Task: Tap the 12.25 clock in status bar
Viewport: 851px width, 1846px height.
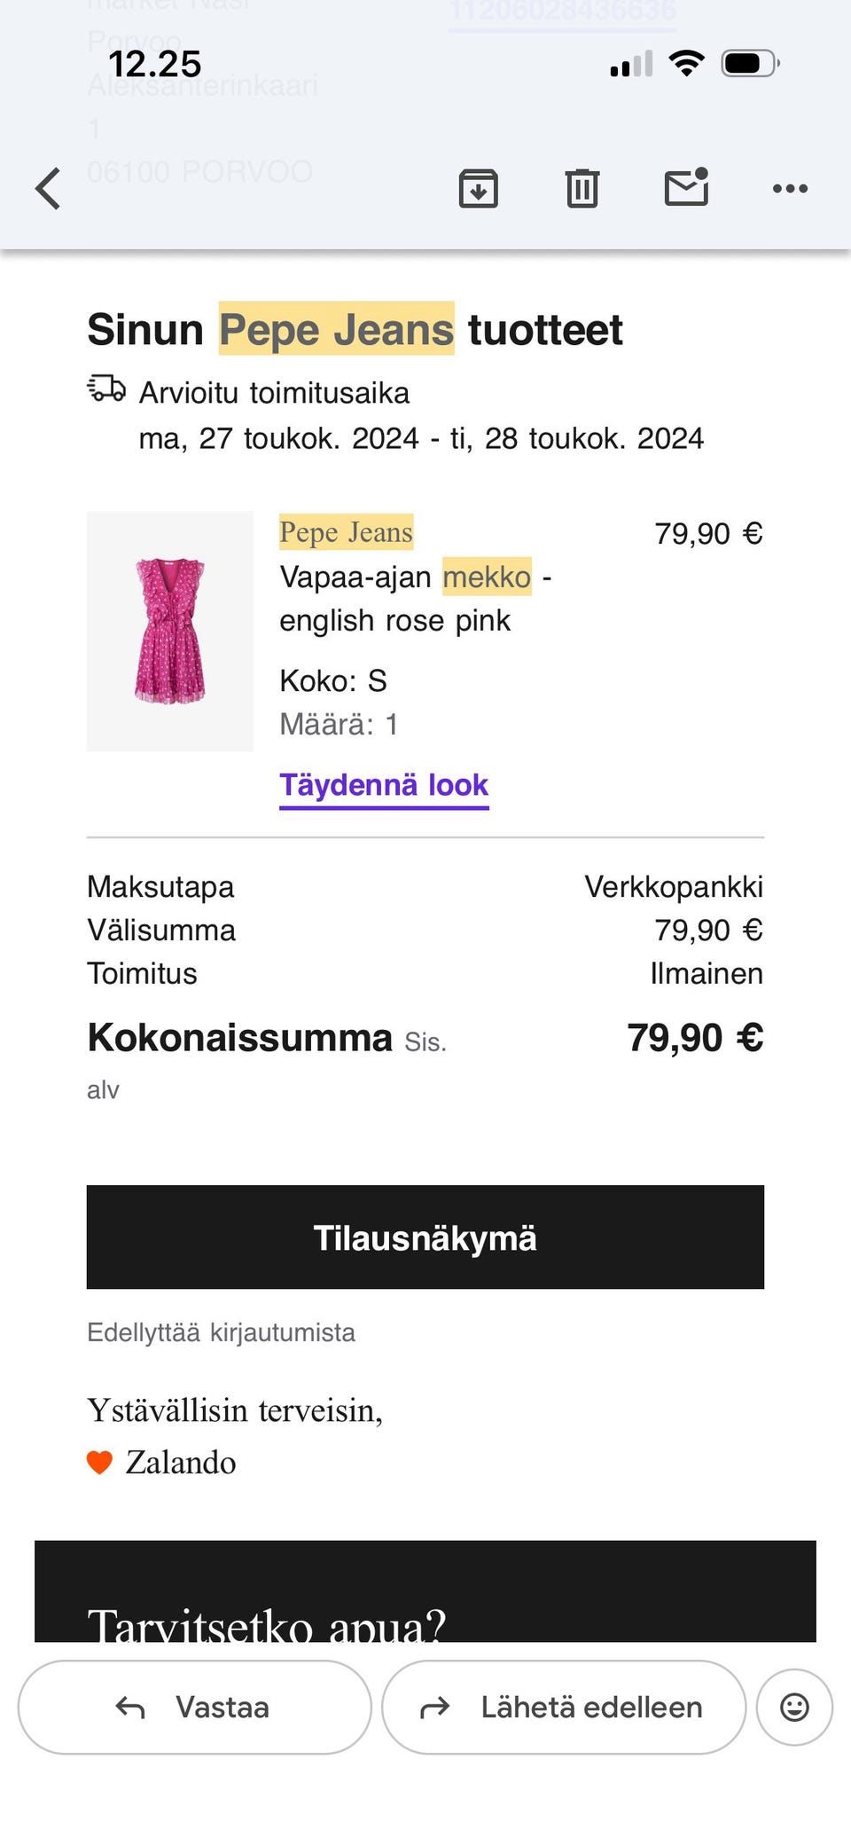Action: pyautogui.click(x=155, y=64)
